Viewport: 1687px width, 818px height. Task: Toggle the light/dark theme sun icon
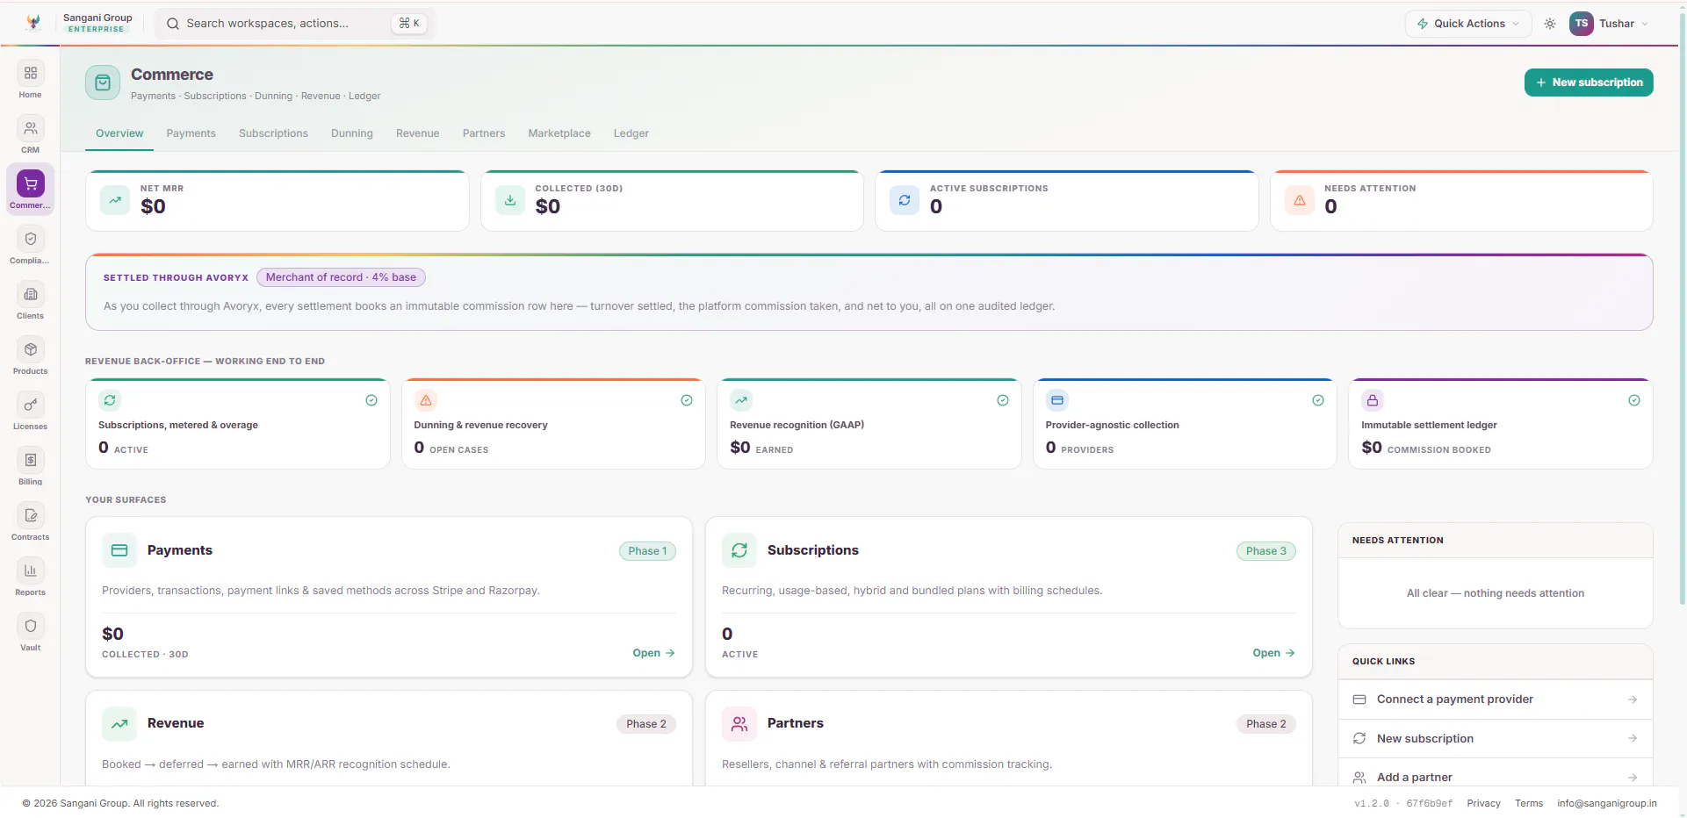pyautogui.click(x=1550, y=24)
